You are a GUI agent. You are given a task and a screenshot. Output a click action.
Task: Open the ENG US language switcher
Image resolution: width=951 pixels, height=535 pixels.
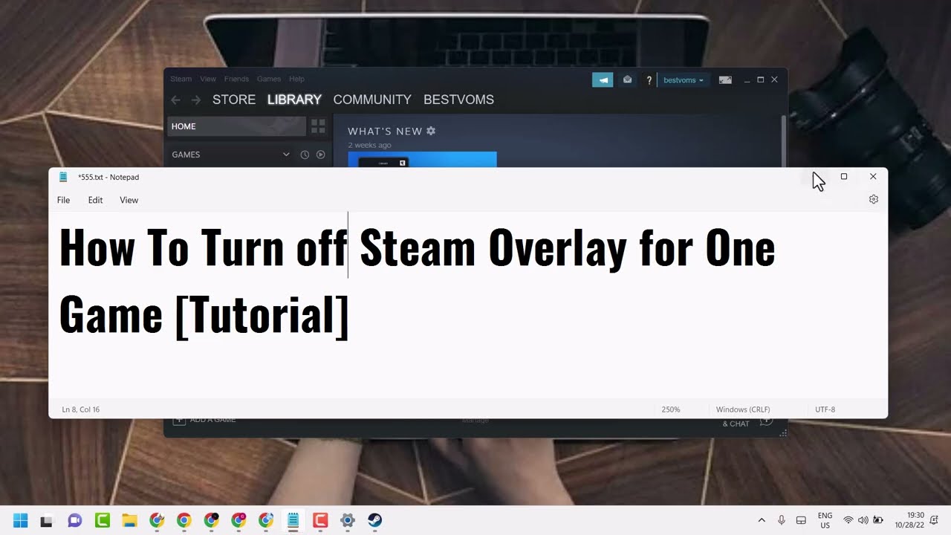click(x=825, y=520)
